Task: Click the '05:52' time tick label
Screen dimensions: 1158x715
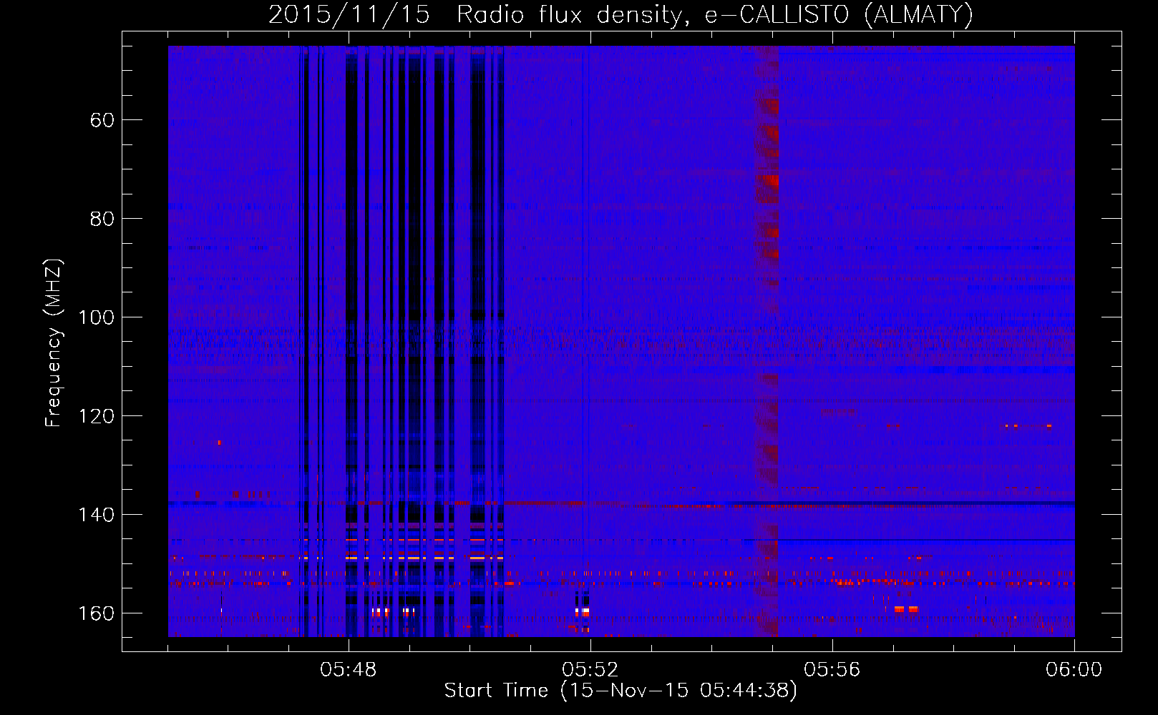Action: [x=590, y=669]
